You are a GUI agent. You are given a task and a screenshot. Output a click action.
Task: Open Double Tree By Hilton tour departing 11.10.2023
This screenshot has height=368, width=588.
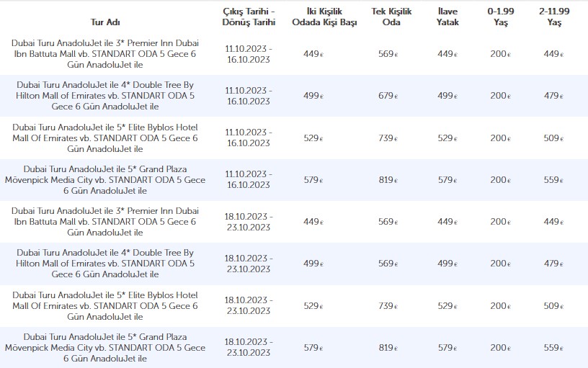click(104, 95)
